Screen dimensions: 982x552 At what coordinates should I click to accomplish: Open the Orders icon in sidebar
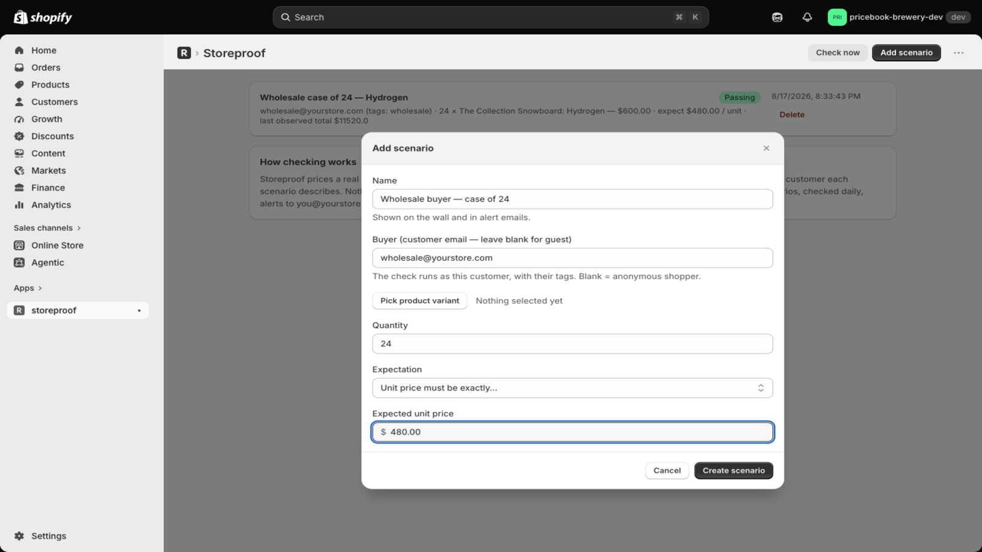click(19, 67)
